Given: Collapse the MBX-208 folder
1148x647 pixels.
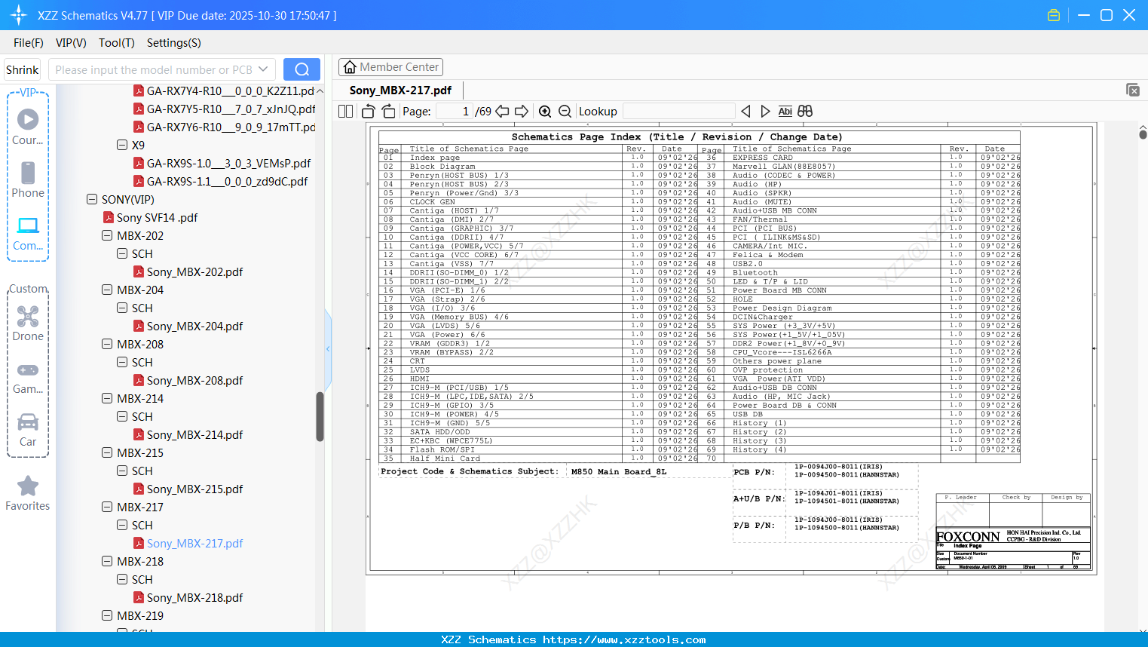Looking at the screenshot, I should [107, 344].
